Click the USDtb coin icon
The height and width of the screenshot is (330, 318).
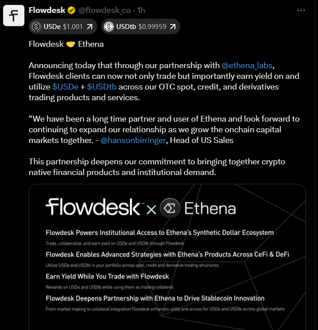(x=108, y=27)
